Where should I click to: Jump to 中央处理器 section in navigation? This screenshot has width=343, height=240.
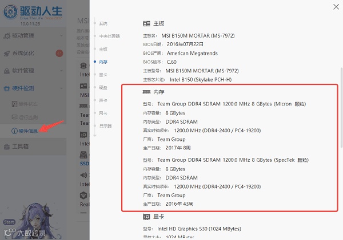(109, 36)
